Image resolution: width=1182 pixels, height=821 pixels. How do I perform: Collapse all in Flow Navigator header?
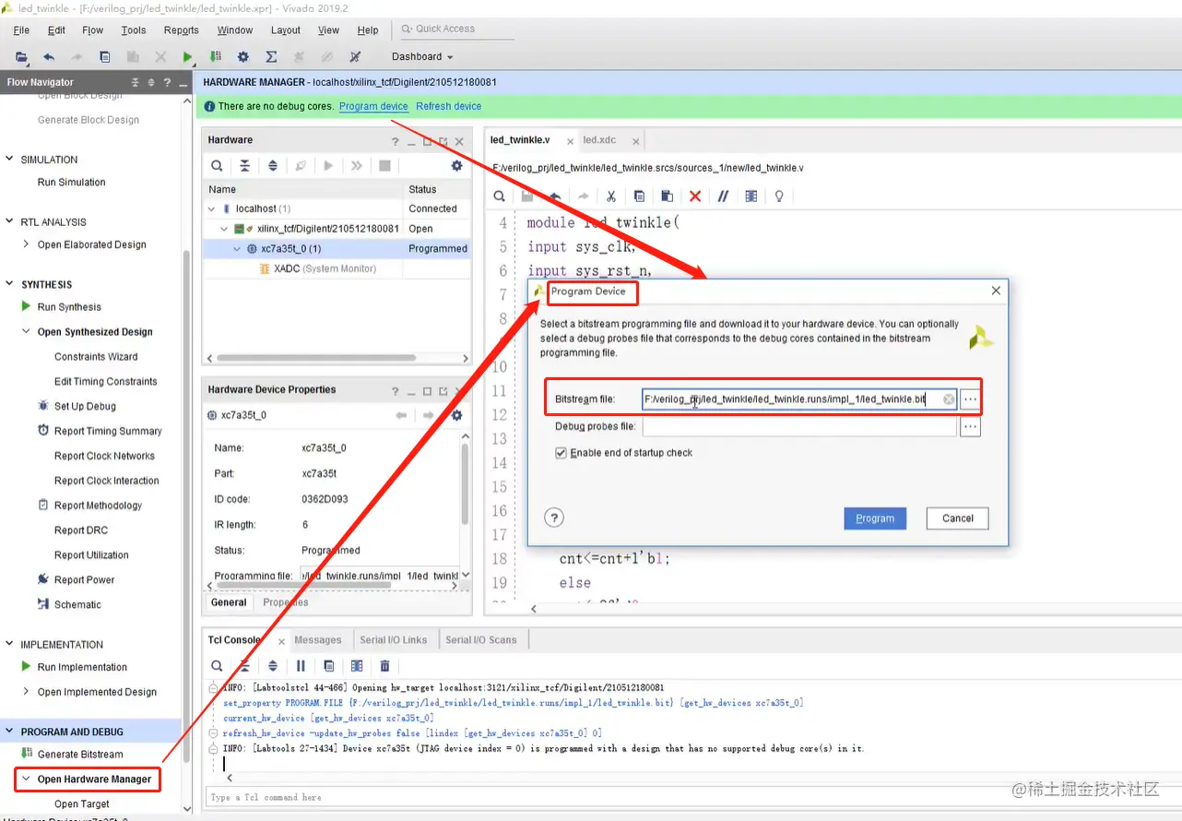coord(135,82)
